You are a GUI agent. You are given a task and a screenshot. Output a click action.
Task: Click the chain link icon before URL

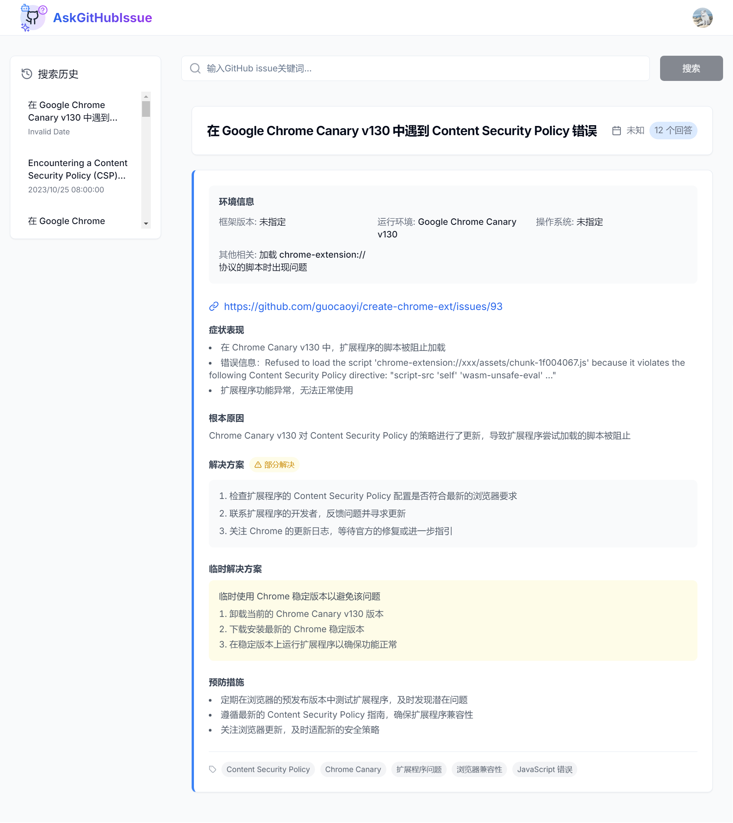[213, 307]
